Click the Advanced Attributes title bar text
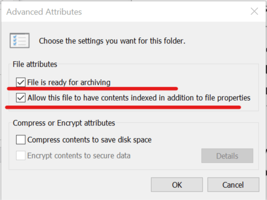 point(44,12)
